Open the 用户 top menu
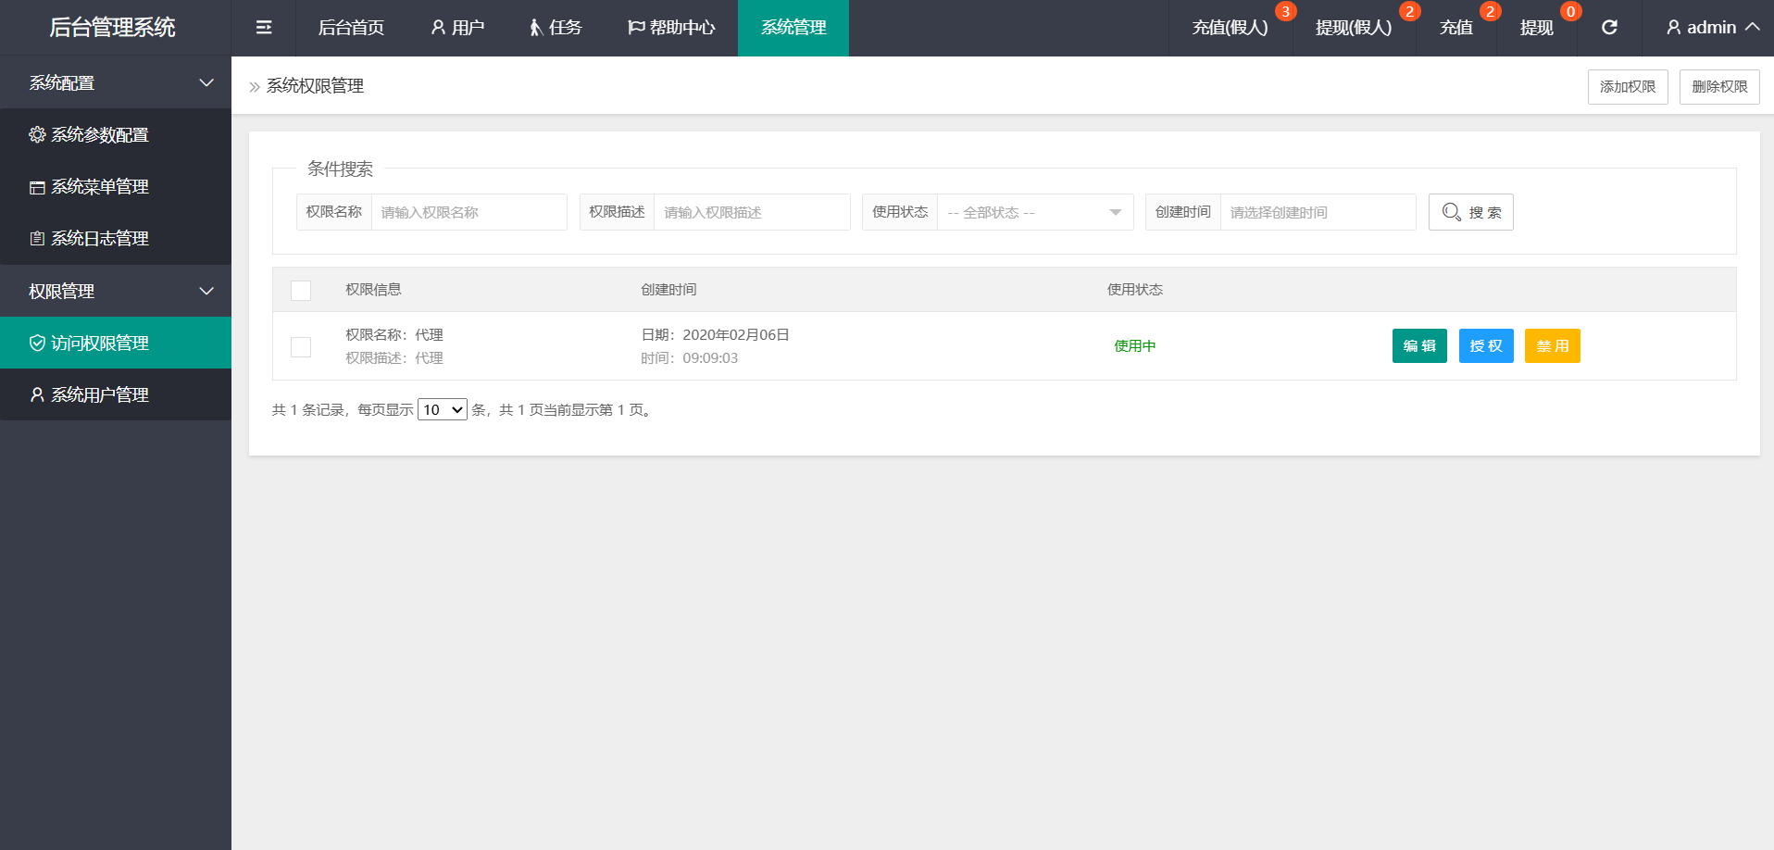Screen dimensions: 1774x850 pyautogui.click(x=457, y=28)
